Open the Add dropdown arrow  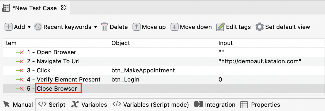(29, 27)
